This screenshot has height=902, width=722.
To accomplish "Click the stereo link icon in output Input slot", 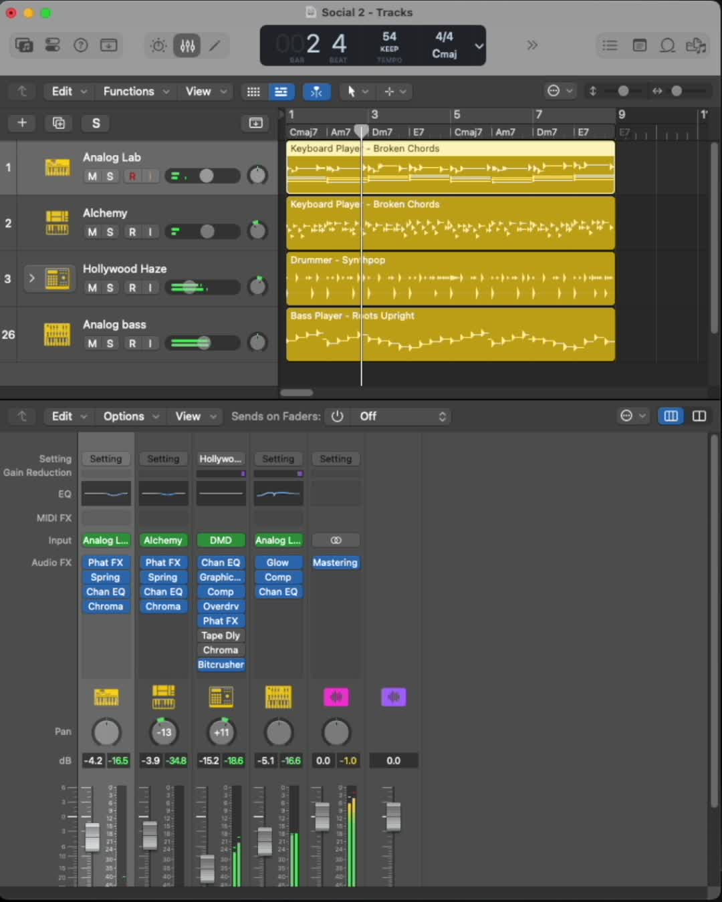I will click(x=336, y=540).
